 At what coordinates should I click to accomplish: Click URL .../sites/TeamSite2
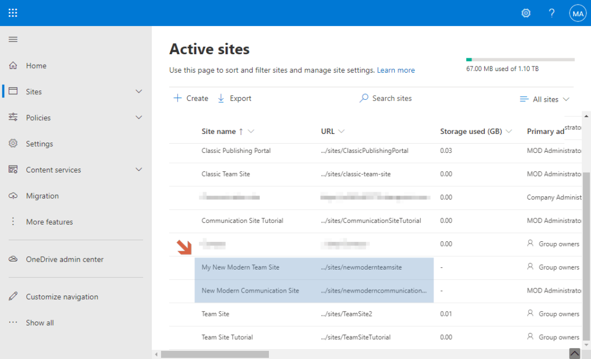346,314
